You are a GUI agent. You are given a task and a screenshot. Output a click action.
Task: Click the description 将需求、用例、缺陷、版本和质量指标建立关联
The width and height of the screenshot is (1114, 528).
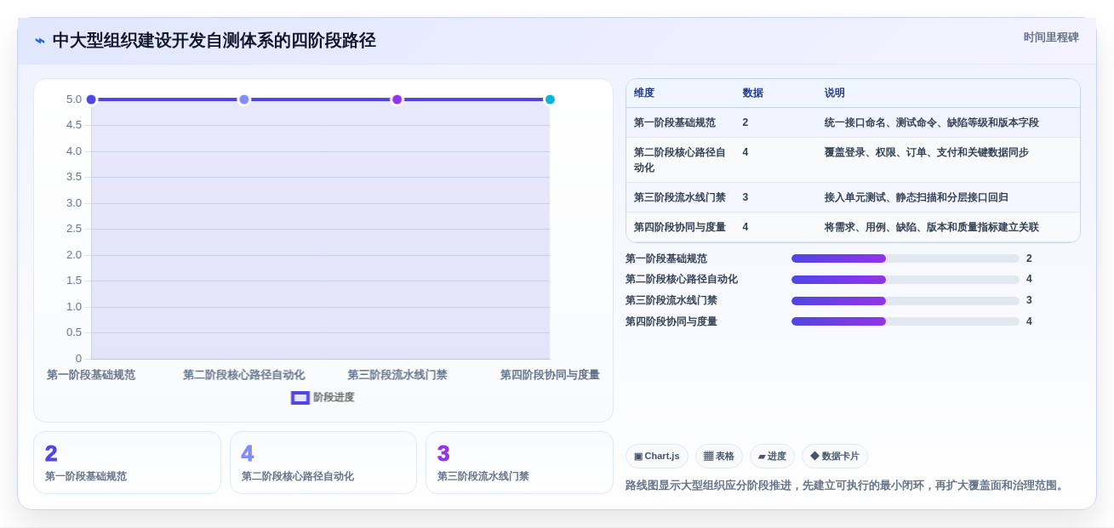point(932,227)
